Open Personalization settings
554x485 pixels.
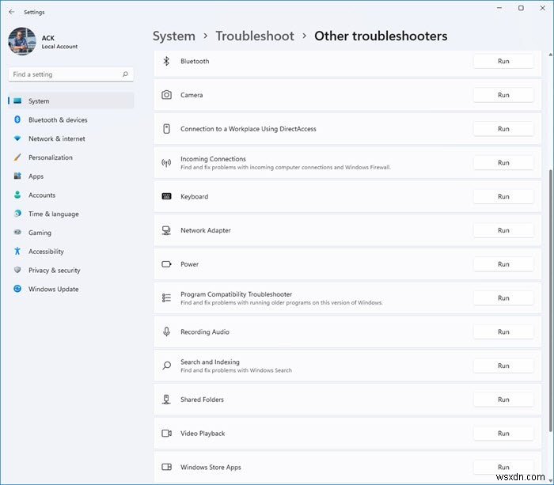pos(71,157)
